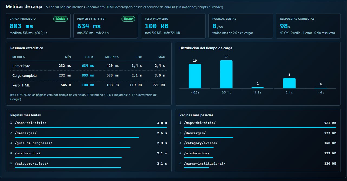Click /misderechos/ in Páginas más lentas
Viewport: 347px width, 181px height.
point(28,153)
